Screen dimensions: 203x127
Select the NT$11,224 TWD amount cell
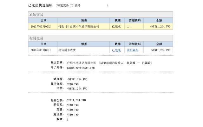coord(158,50)
